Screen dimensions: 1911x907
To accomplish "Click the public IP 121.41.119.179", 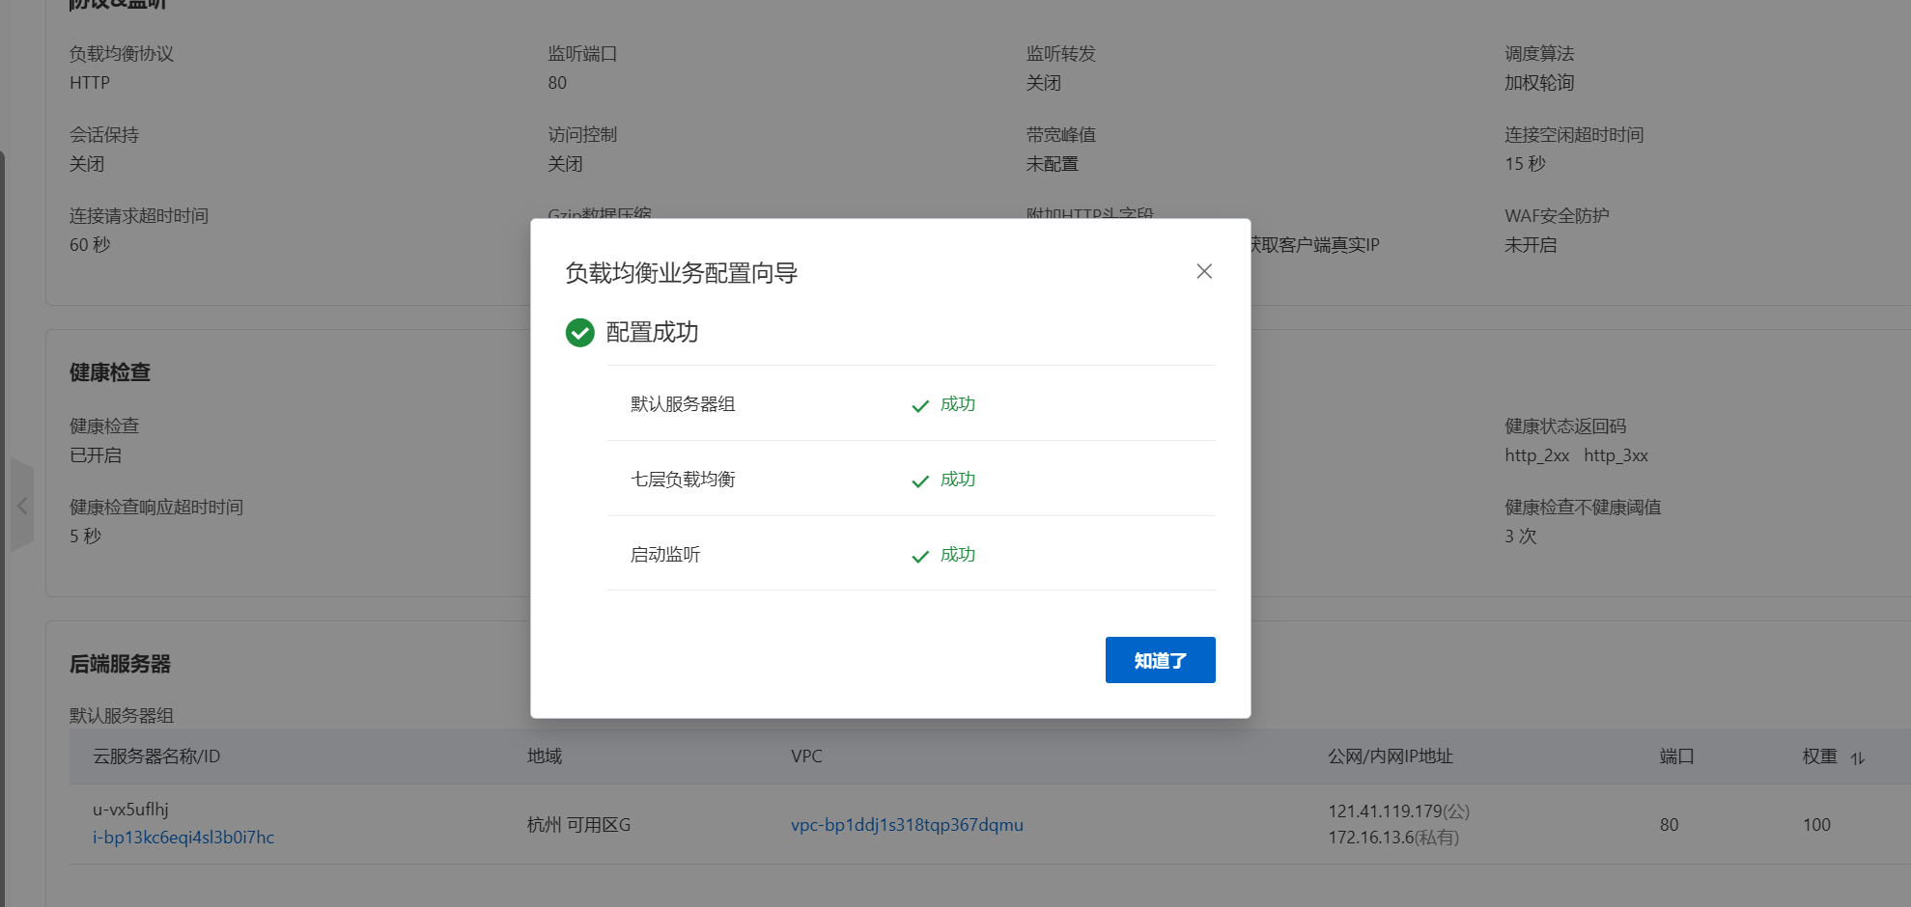I will pyautogui.click(x=1385, y=811).
